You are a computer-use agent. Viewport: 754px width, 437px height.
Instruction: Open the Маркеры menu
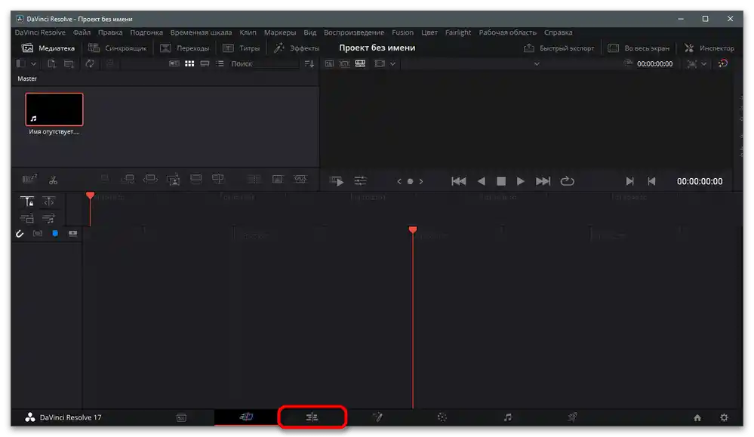pos(280,32)
